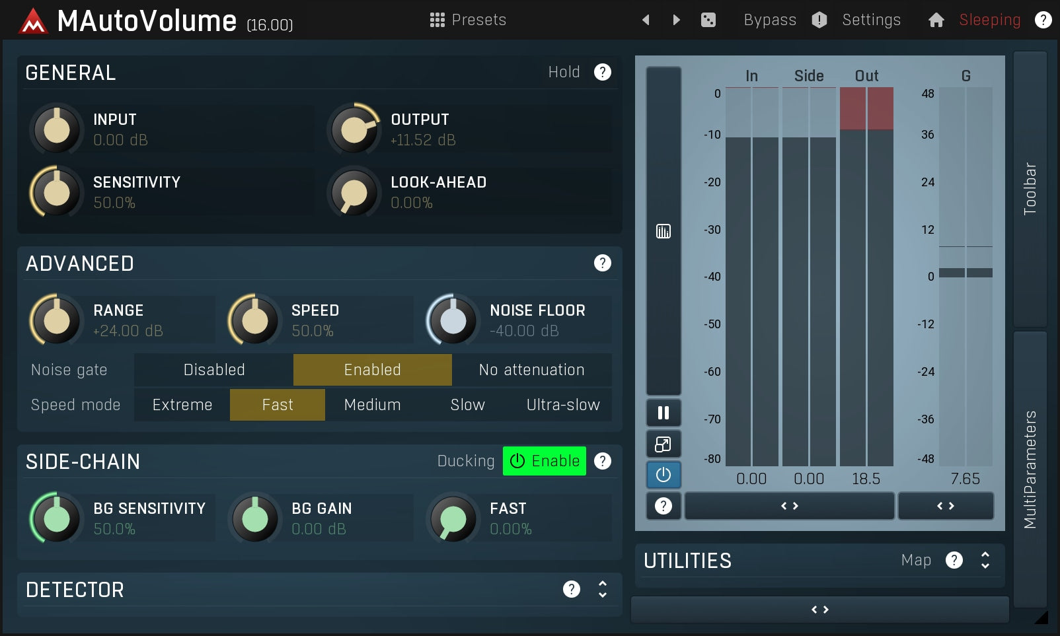Pause the metering display
This screenshot has width=1060, height=636.
pyautogui.click(x=663, y=412)
